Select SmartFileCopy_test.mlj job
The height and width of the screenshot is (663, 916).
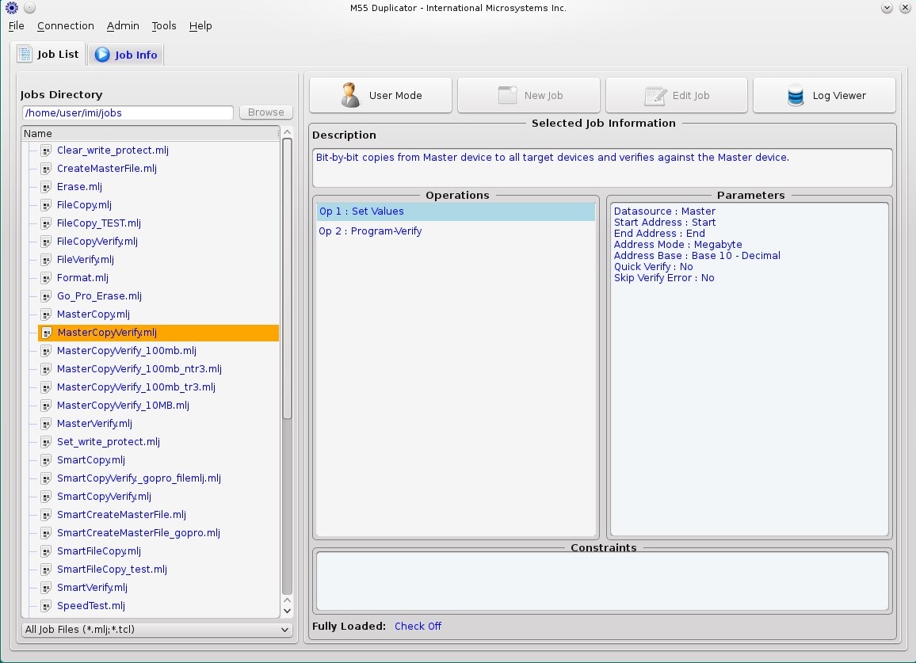[112, 570]
